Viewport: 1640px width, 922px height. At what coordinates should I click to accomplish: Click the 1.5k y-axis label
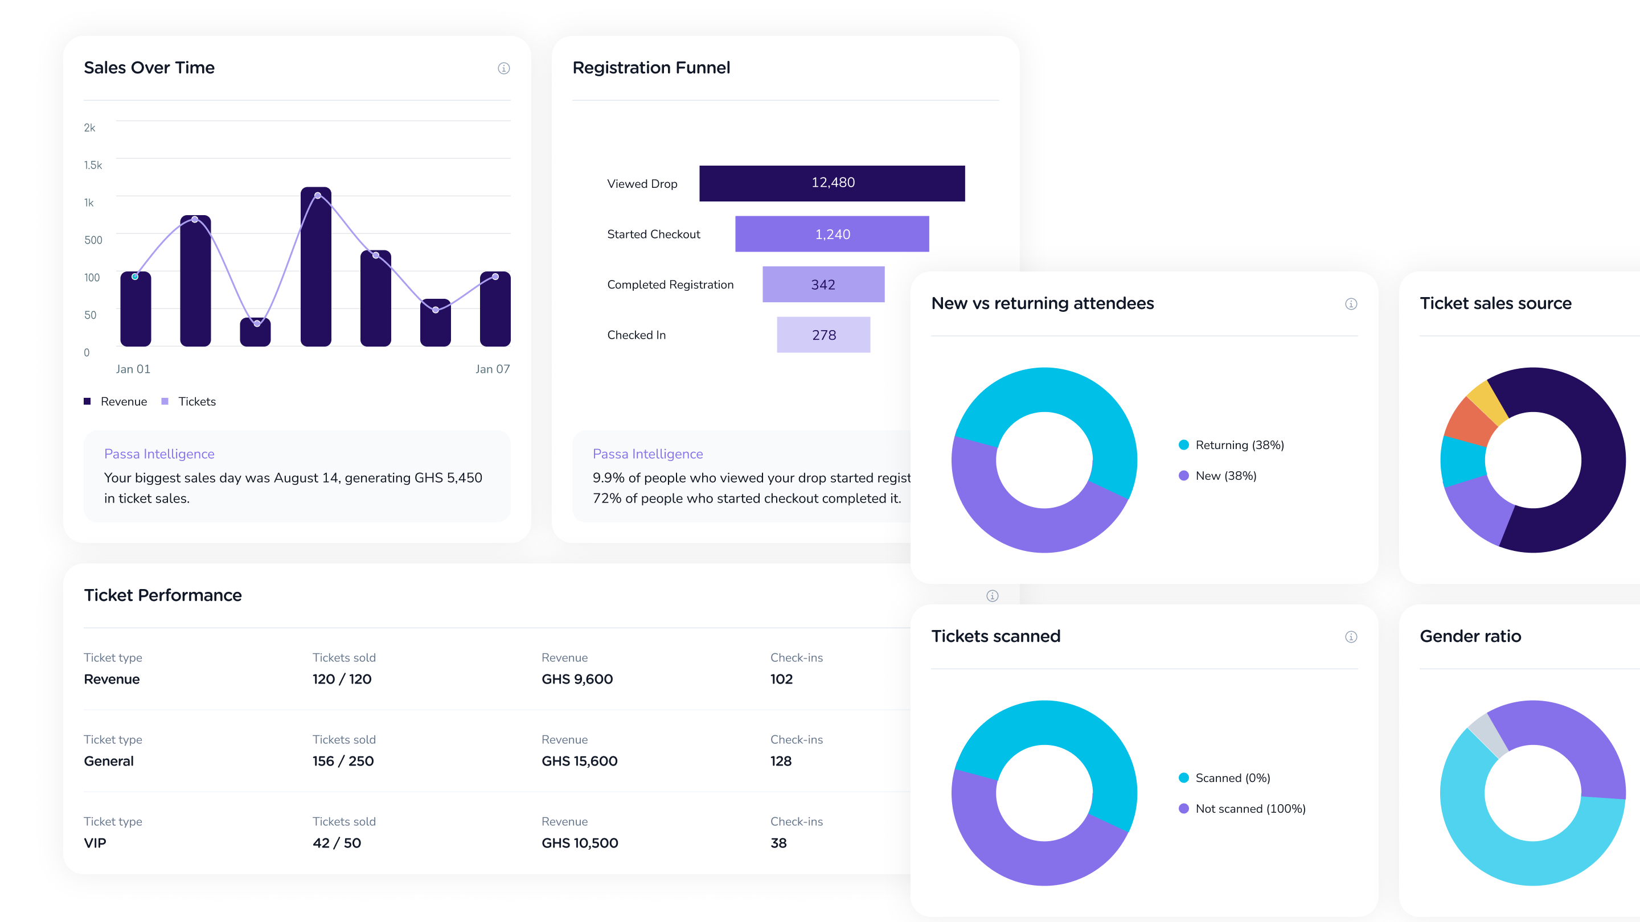93,166
